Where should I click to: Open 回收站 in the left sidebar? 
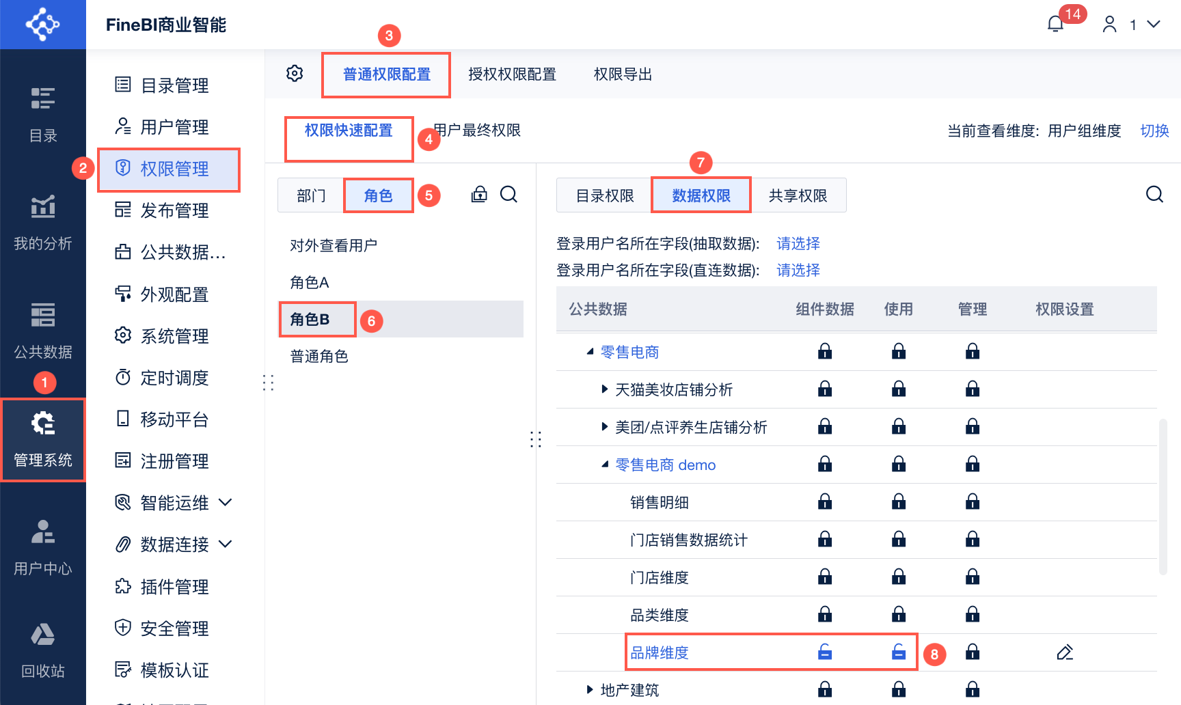tap(43, 650)
